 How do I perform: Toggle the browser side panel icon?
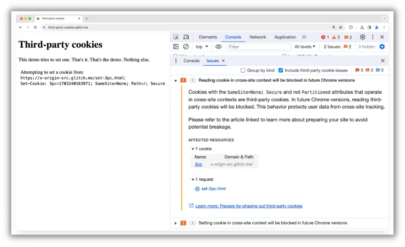click(370, 27)
